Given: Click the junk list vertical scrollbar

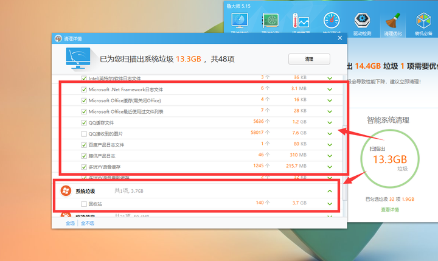Looking at the screenshot, I should 345,163.
